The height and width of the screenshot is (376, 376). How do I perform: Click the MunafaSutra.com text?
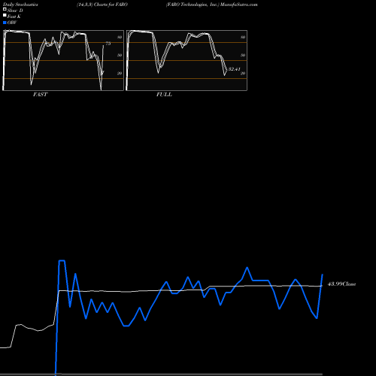pos(239,5)
